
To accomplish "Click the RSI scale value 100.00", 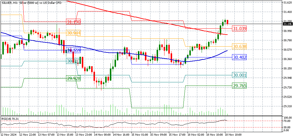I will (288, 117).
